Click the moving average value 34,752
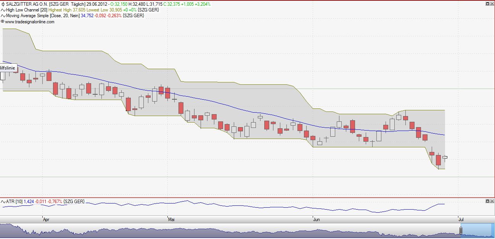The height and width of the screenshot is (239, 495). (x=87, y=16)
